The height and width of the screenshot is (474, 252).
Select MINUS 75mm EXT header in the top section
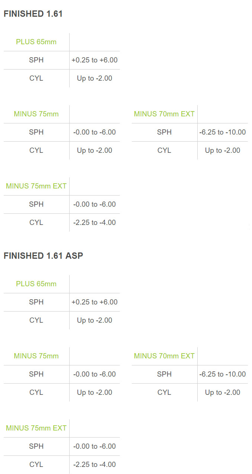point(36,186)
